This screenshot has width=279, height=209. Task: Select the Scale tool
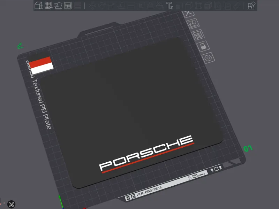pyautogui.click(x=112, y=6)
